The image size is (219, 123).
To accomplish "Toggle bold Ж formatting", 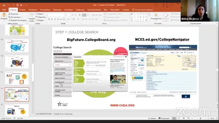I will (x=49, y=19).
